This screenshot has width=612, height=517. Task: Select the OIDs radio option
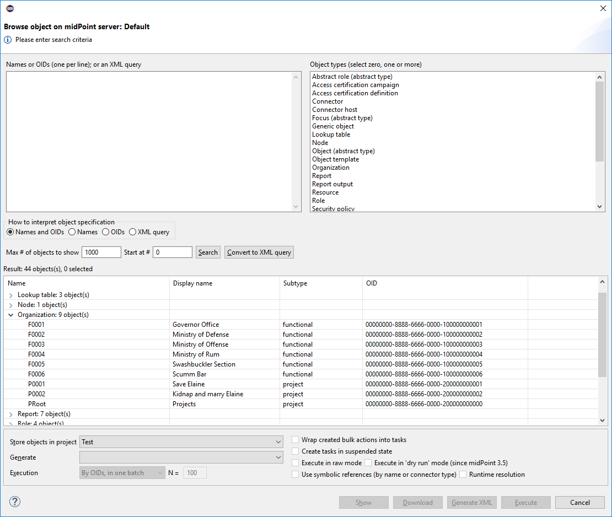(105, 232)
